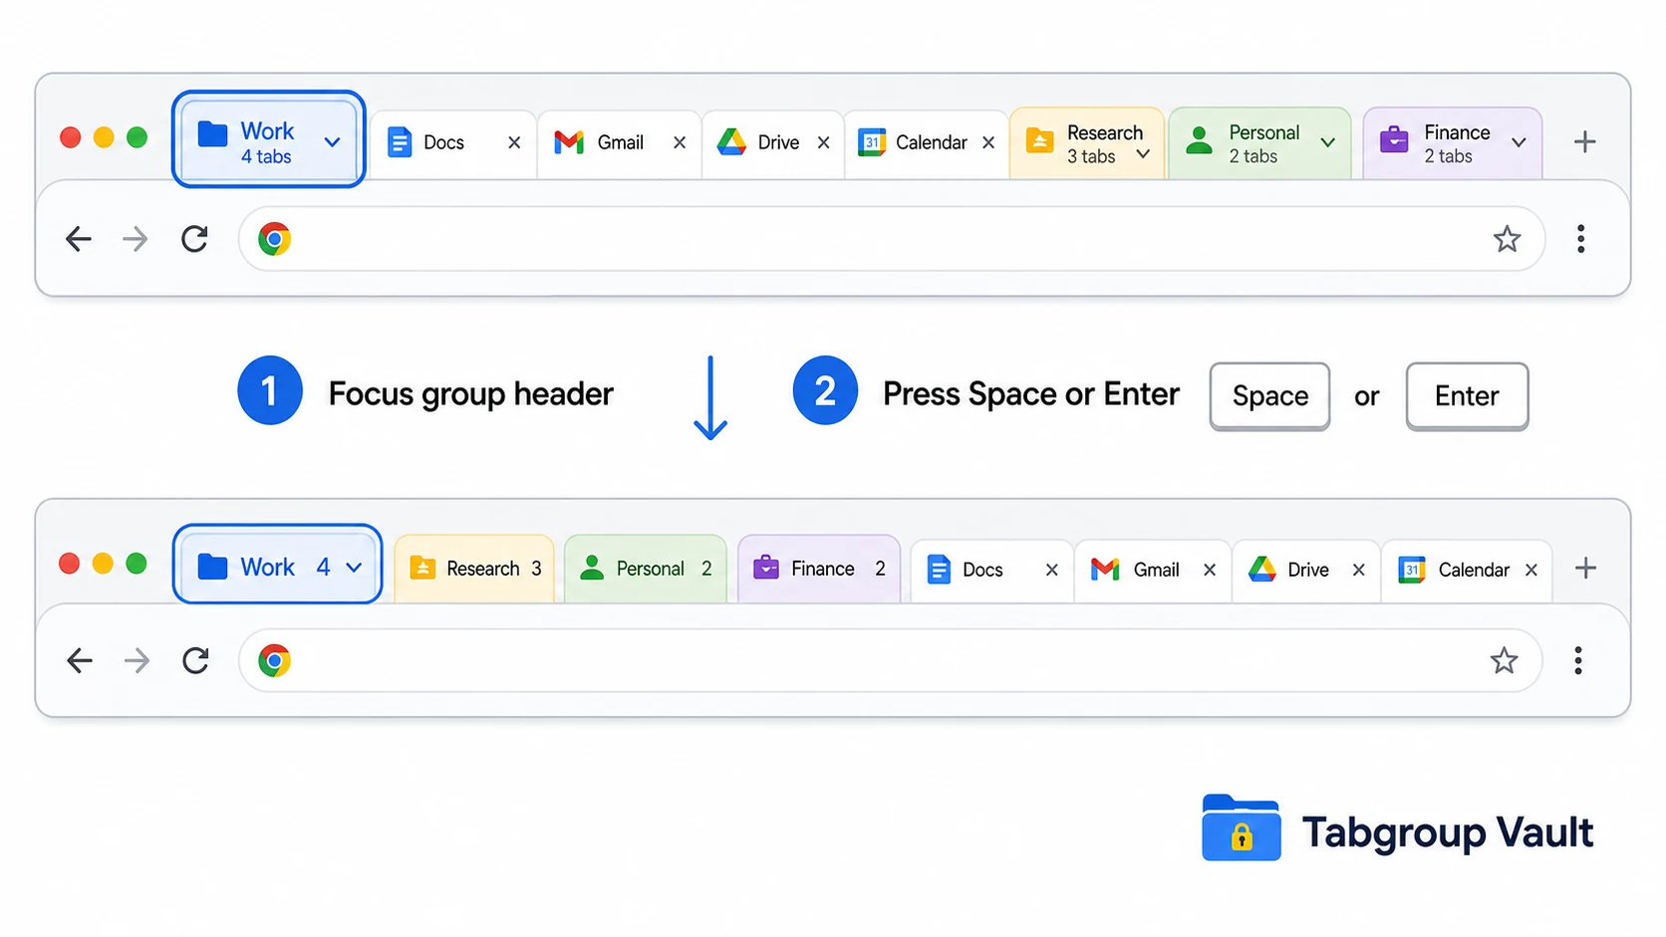Switch to the Calendar tab in the top browser
The width and height of the screenshot is (1666, 937).
(927, 143)
